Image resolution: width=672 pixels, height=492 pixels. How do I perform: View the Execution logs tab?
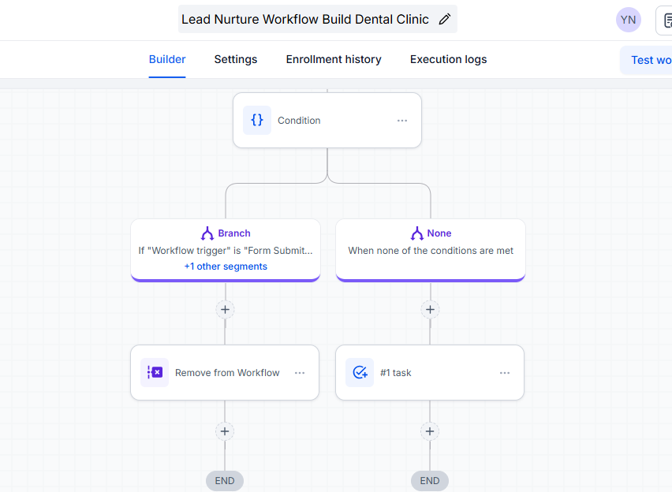(x=448, y=59)
